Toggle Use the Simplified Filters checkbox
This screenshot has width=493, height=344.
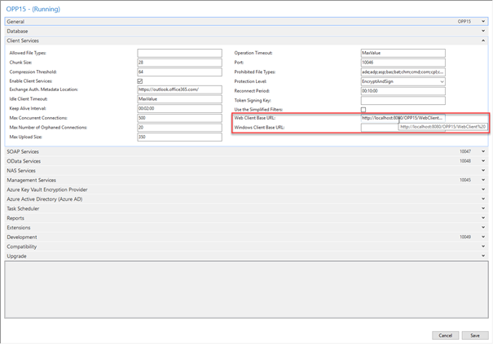363,110
